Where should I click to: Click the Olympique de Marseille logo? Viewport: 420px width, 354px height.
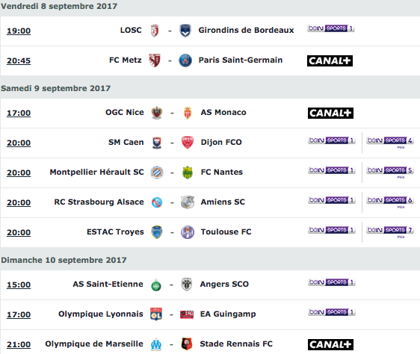click(x=156, y=344)
